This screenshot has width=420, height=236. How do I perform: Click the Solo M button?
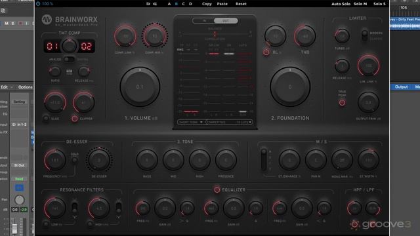pos(360,4)
